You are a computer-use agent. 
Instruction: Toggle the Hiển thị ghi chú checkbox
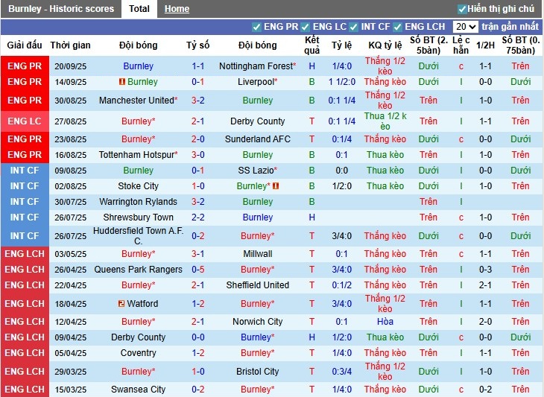pyautogui.click(x=462, y=9)
